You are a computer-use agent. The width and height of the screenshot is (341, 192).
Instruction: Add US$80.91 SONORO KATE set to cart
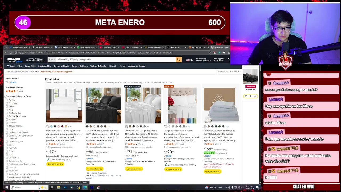point(94,169)
